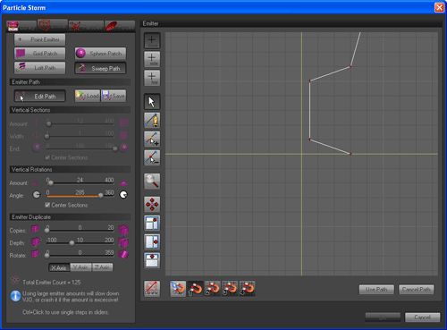The image size is (447, 330).
Task: Choose the Sphere Patch emitter
Action: pyautogui.click(x=100, y=54)
